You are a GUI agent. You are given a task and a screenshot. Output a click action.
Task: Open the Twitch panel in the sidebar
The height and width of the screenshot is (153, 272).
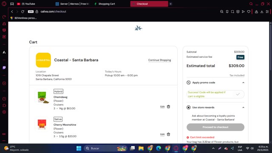(x=4, y=68)
